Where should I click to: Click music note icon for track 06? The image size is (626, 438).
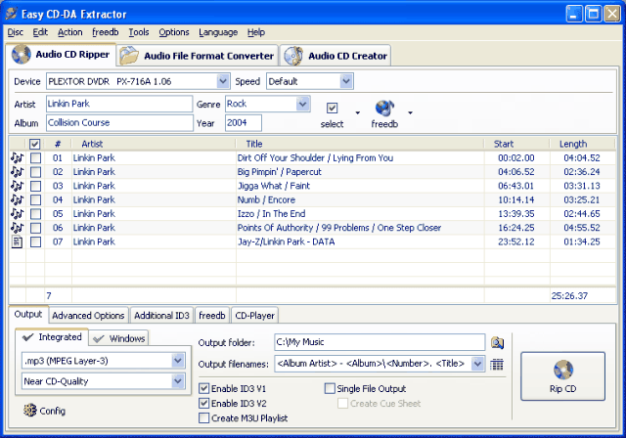18,228
